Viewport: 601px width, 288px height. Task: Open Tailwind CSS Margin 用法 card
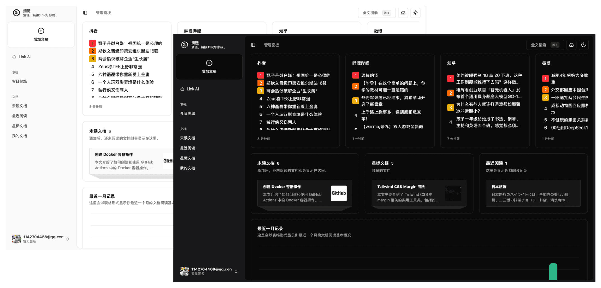point(419,193)
